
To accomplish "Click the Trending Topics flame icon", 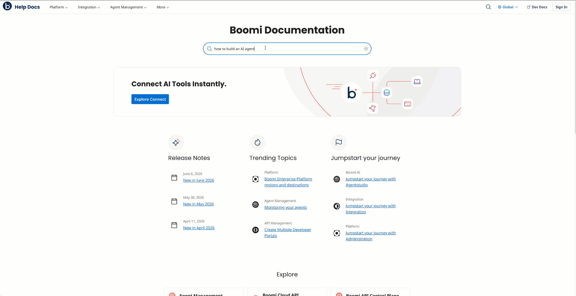I will 257,142.
